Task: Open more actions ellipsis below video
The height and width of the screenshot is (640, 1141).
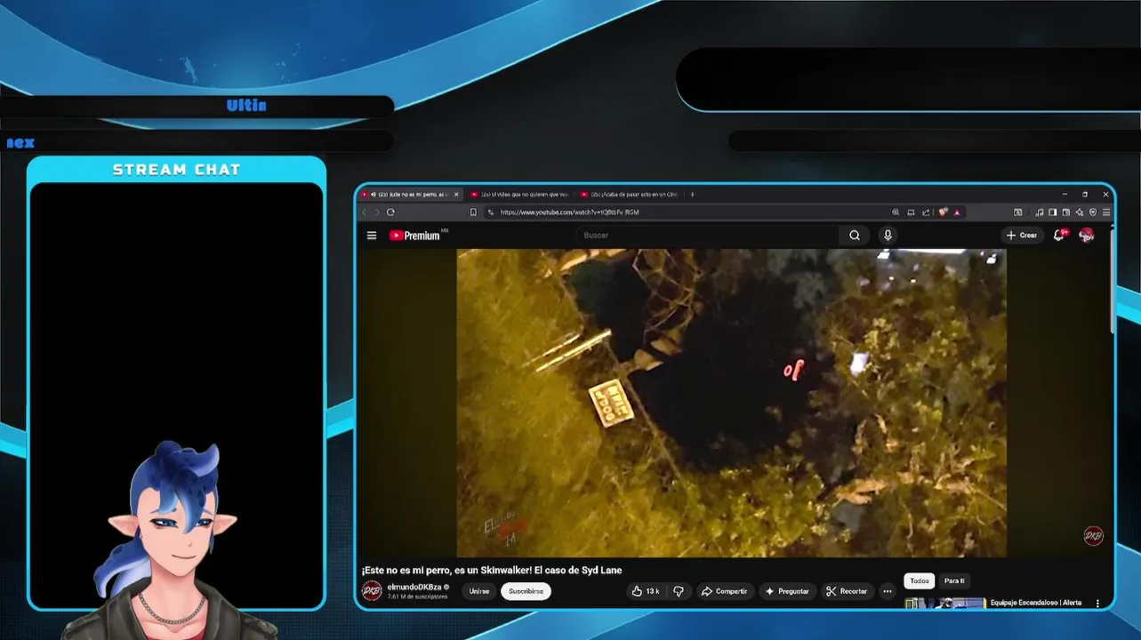Action: click(x=887, y=591)
